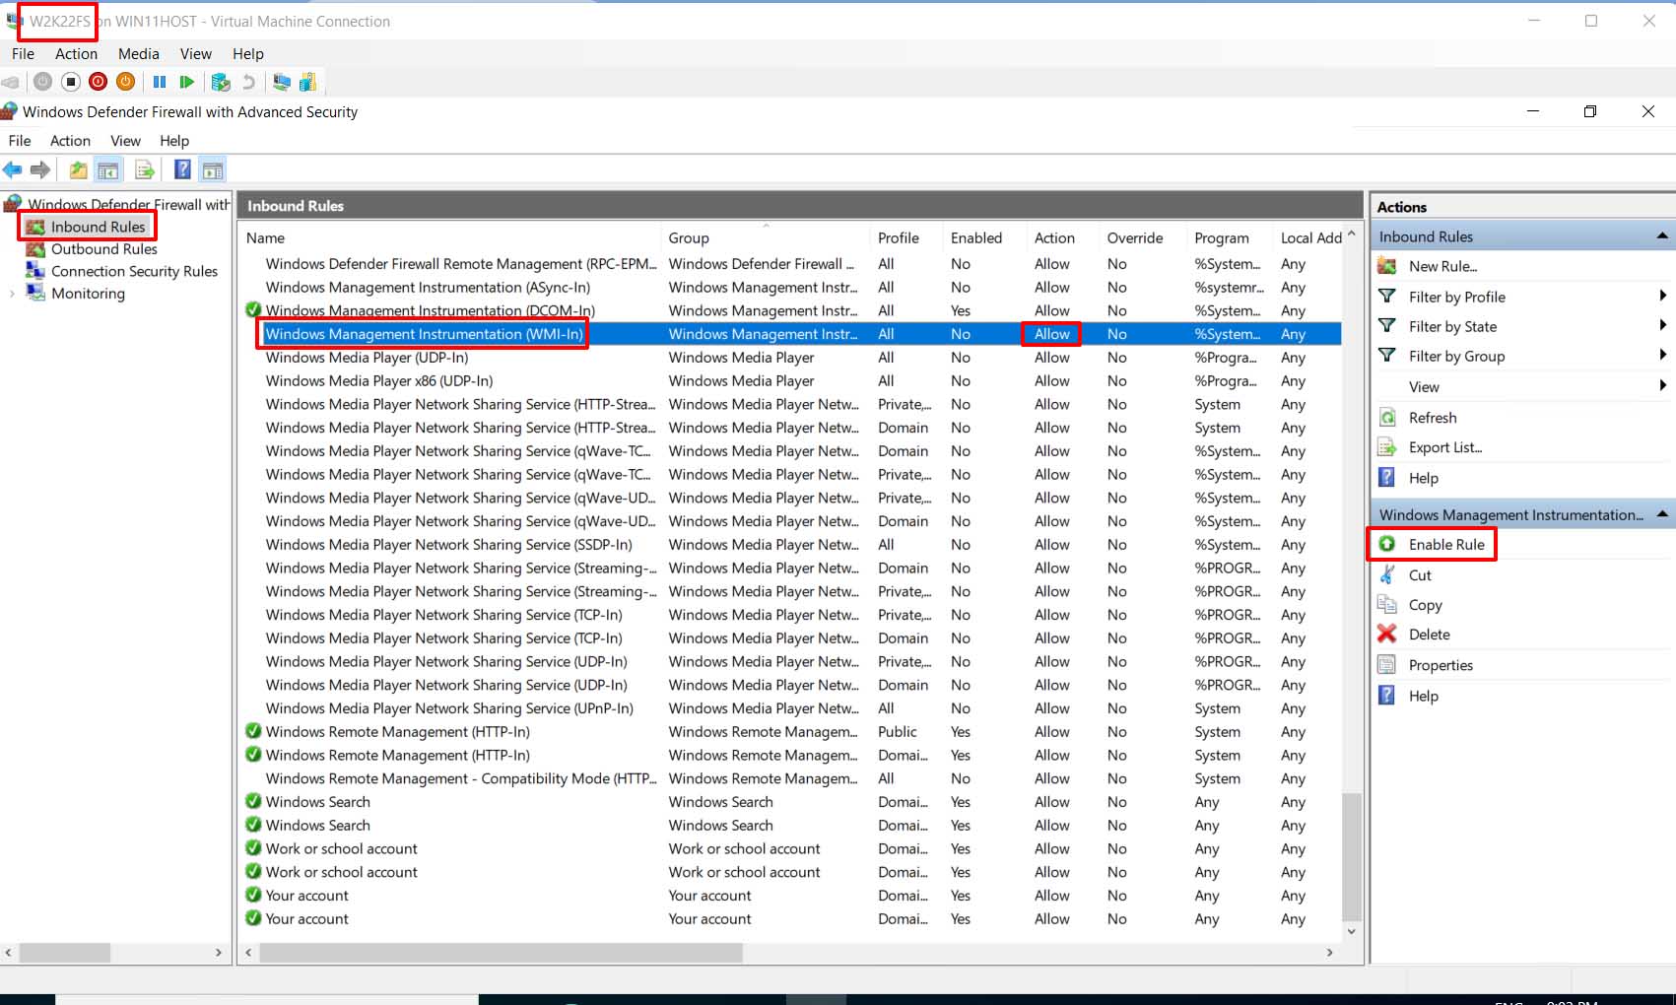Collapse the Windows Management Instrumentation actions section
Screen dimensions: 1676x1005
pos(1662,514)
